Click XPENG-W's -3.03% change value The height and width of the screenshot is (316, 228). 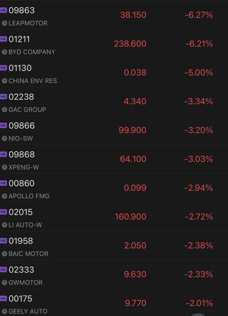click(x=199, y=159)
